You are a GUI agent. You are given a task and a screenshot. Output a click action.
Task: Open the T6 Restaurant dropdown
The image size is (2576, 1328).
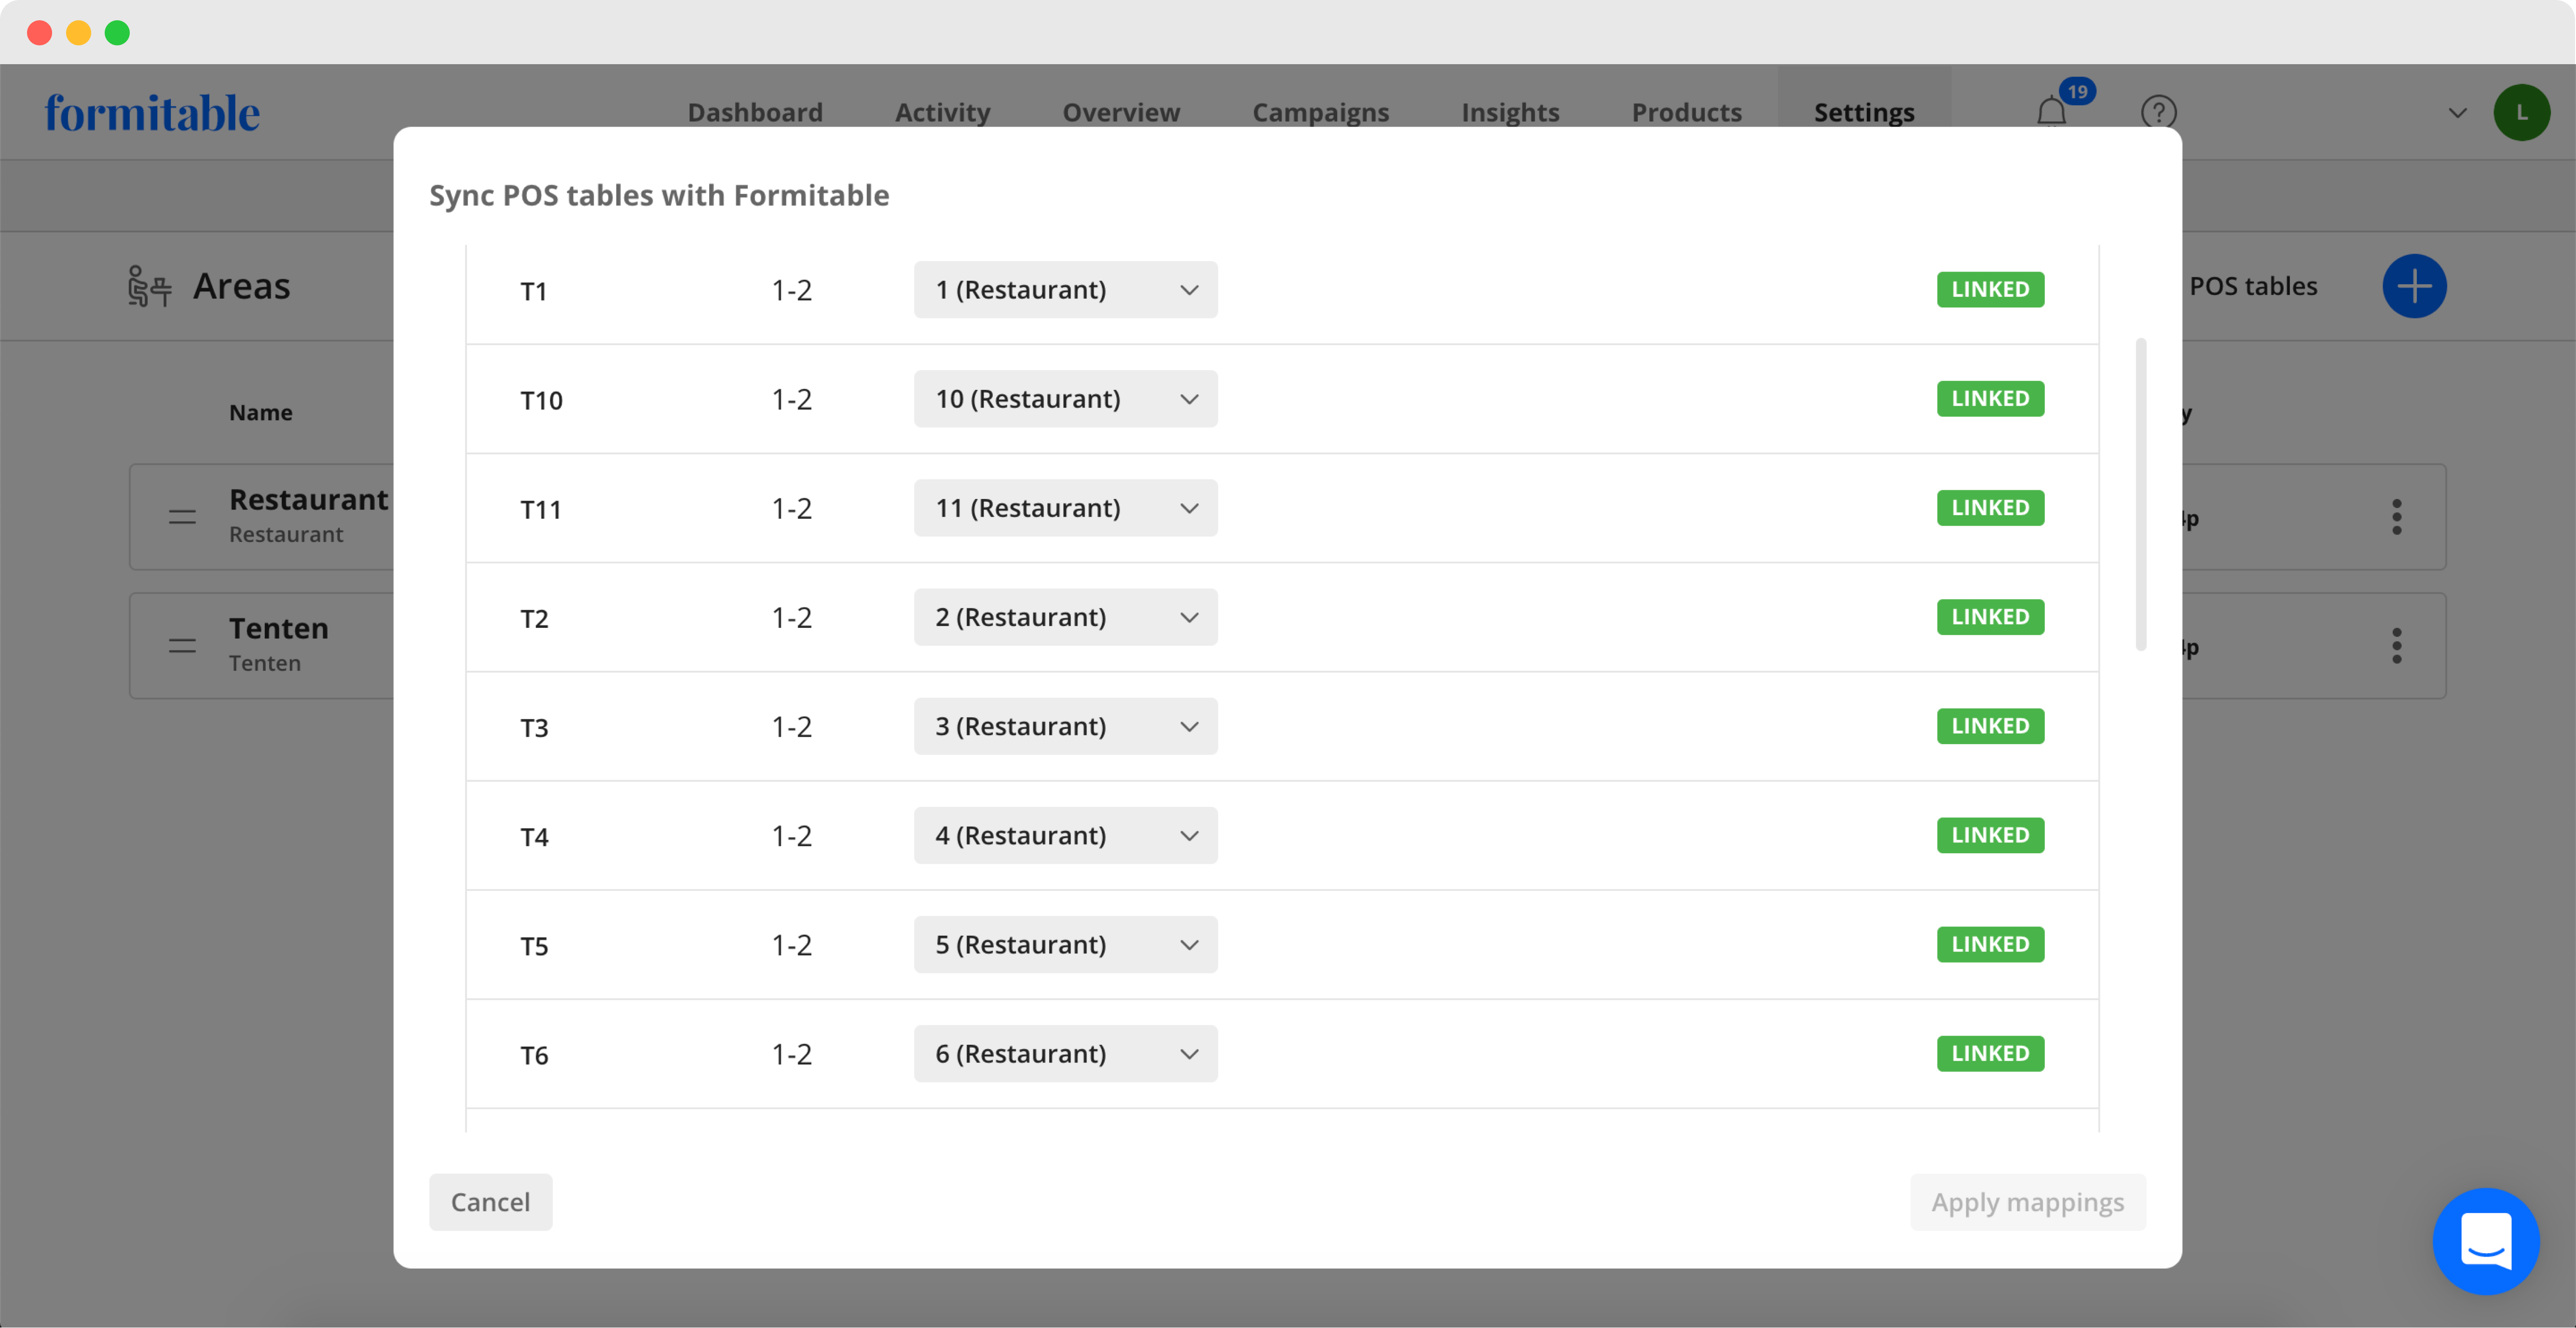(x=1065, y=1053)
